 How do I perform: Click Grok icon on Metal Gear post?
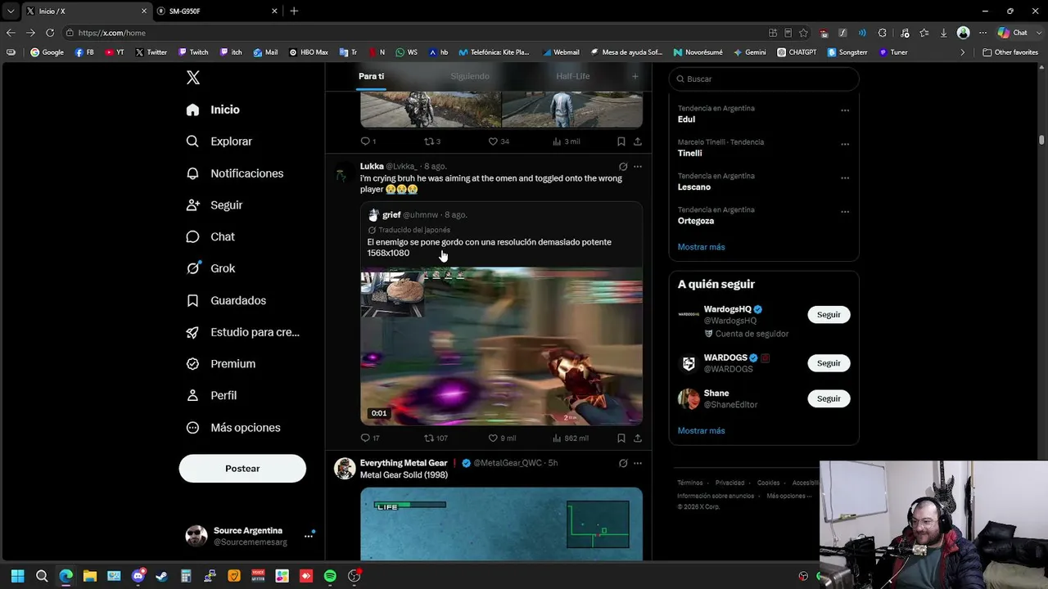point(623,463)
